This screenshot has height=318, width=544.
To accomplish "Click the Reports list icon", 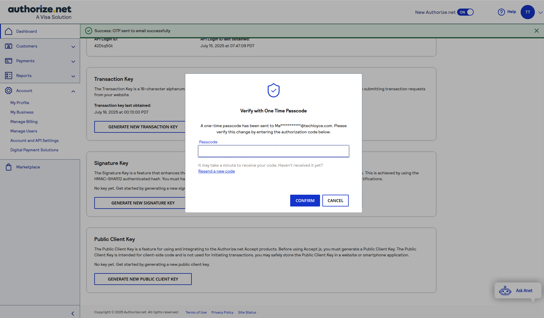I will (9, 76).
